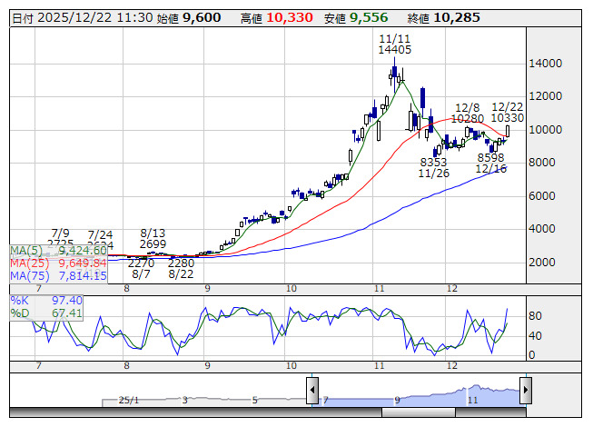Click the 11/11 peak label 14405

pos(395,50)
